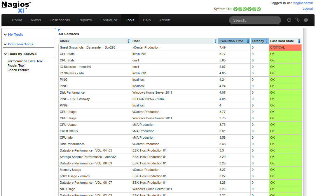
Task: Click the Tools by Box293 heading
Action: (x=22, y=54)
